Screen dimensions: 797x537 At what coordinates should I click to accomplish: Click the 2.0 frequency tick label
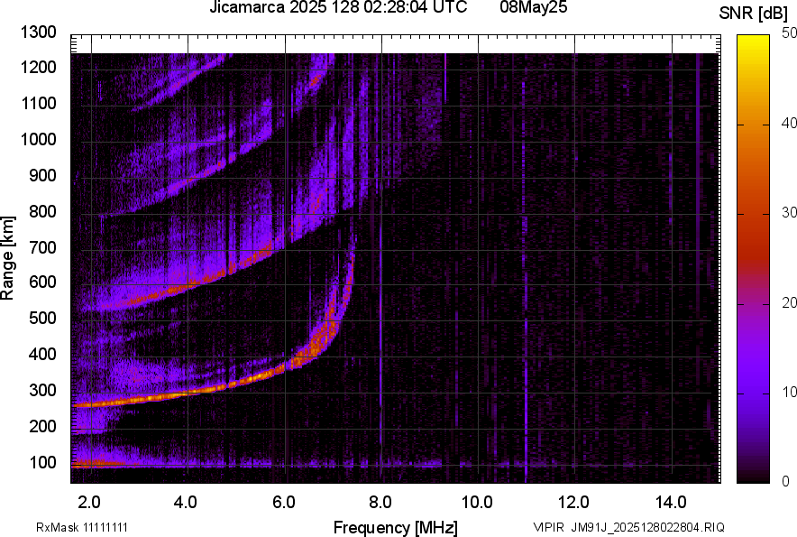pyautogui.click(x=89, y=503)
